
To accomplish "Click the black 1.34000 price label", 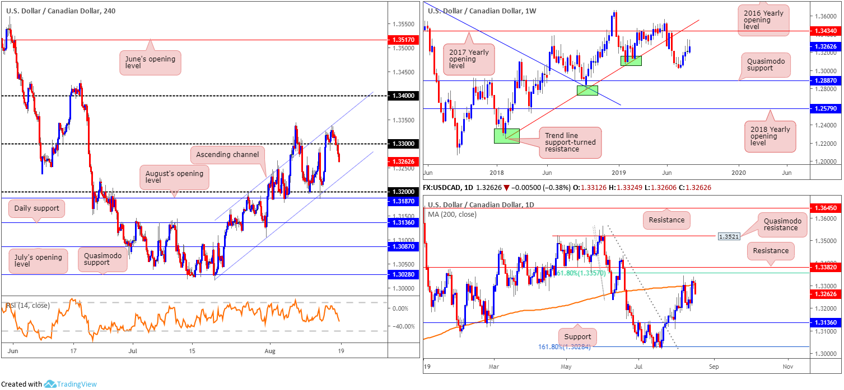I will [x=404, y=96].
